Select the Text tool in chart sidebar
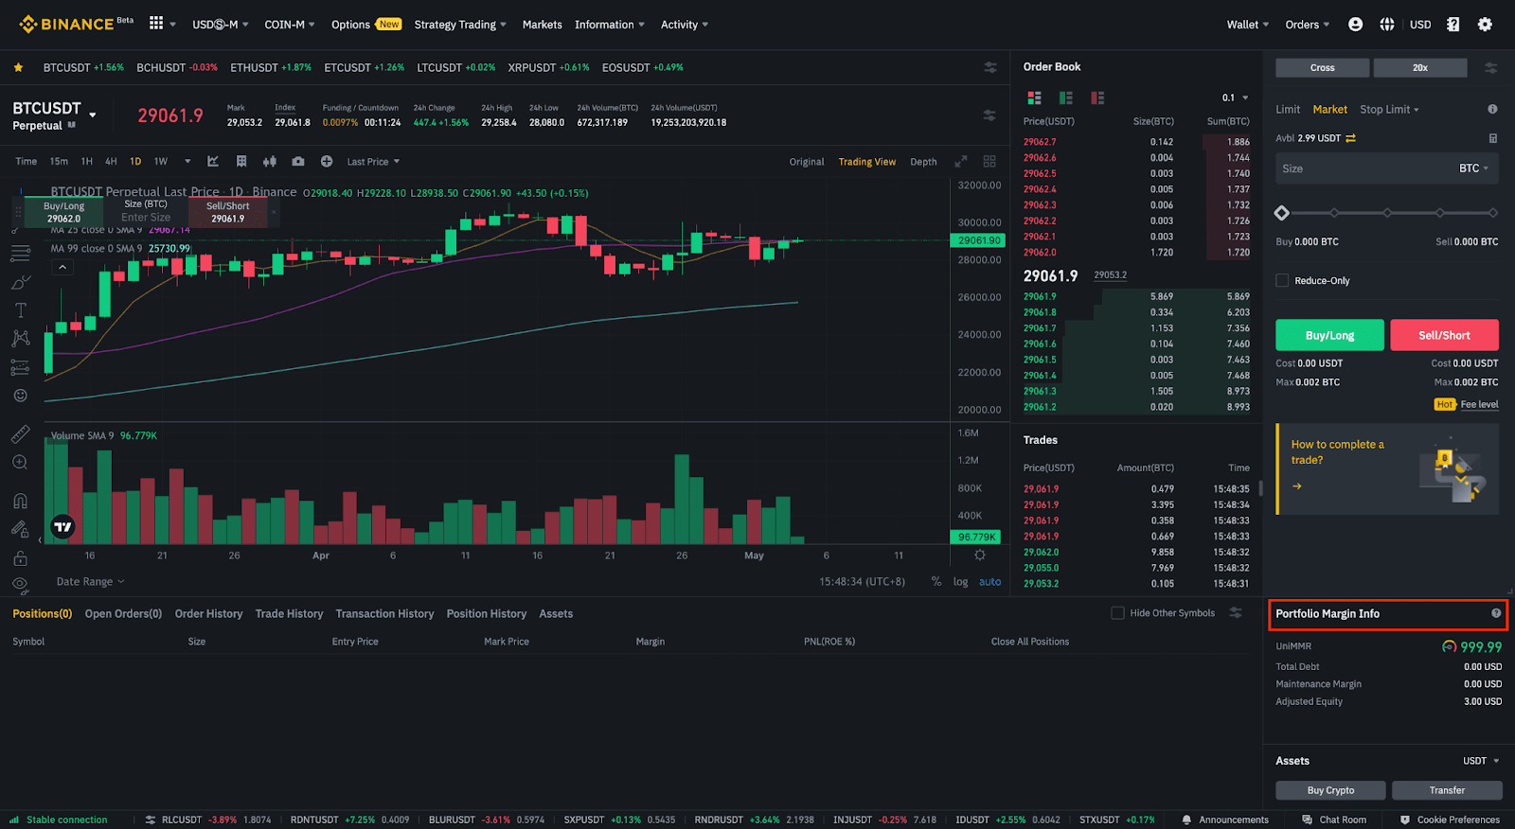Viewport: 1515px width, 829px height. tap(20, 310)
